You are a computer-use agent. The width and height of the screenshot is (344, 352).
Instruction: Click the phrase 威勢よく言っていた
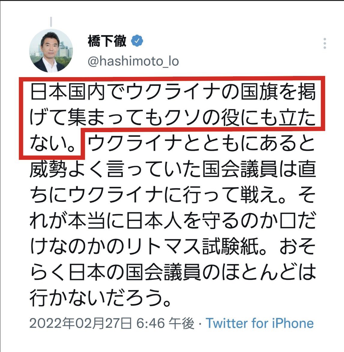pos(116,169)
